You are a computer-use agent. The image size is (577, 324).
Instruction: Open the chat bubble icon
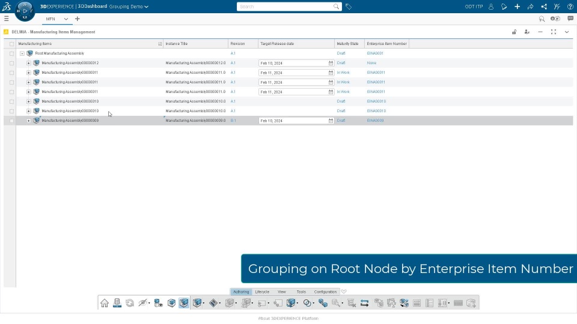[x=570, y=19]
